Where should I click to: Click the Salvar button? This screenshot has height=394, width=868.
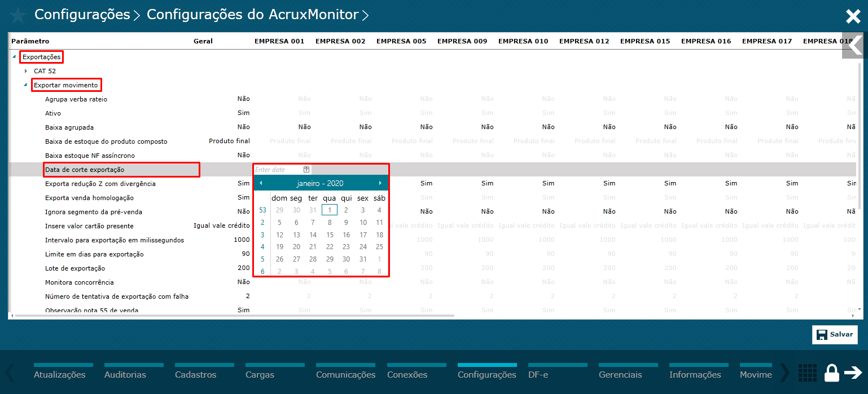point(835,334)
